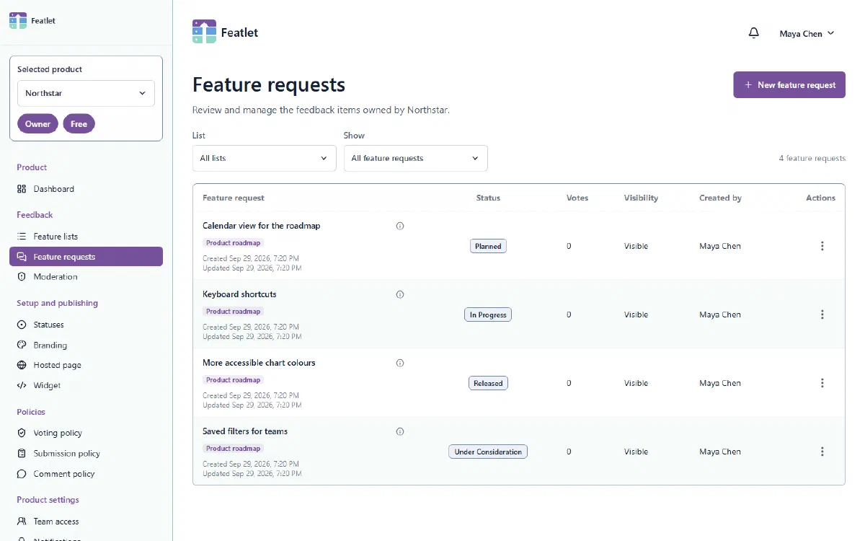
Task: Click the Branding palette icon
Action: (22, 345)
